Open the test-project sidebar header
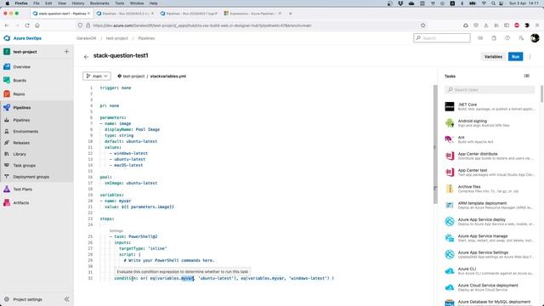Image resolution: width=544 pixels, height=306 pixels. [25, 52]
